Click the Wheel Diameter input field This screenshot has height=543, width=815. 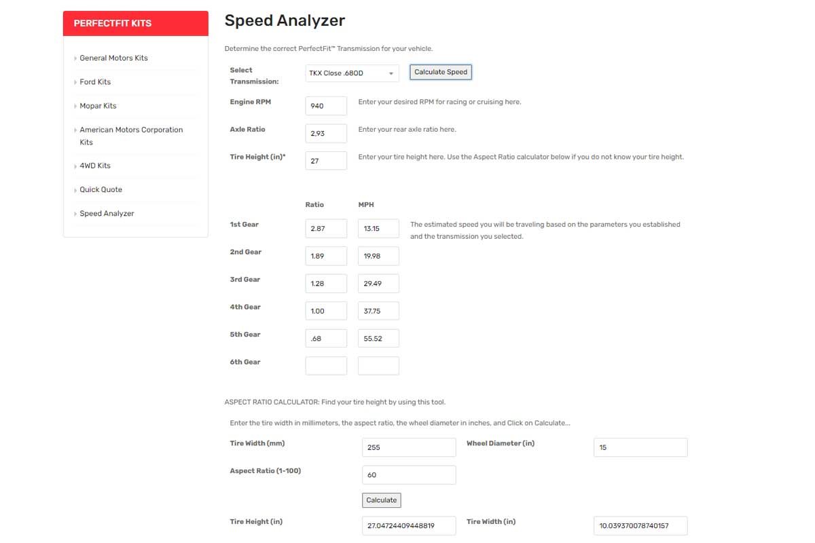pos(640,447)
